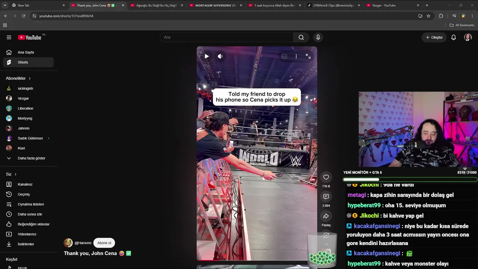Go to YouTube home via the logo
This screenshot has width=478, height=269.
coord(30,37)
